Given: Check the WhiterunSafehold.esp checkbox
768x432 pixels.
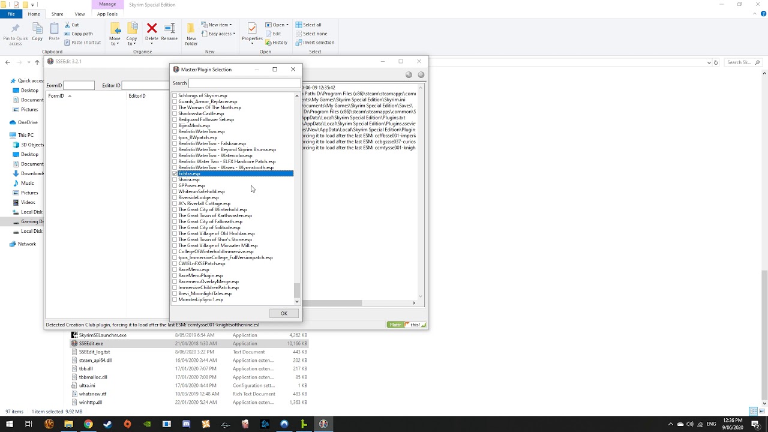Looking at the screenshot, I should (x=175, y=191).
